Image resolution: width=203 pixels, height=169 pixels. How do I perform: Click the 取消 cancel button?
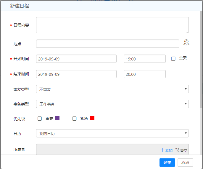(185, 163)
